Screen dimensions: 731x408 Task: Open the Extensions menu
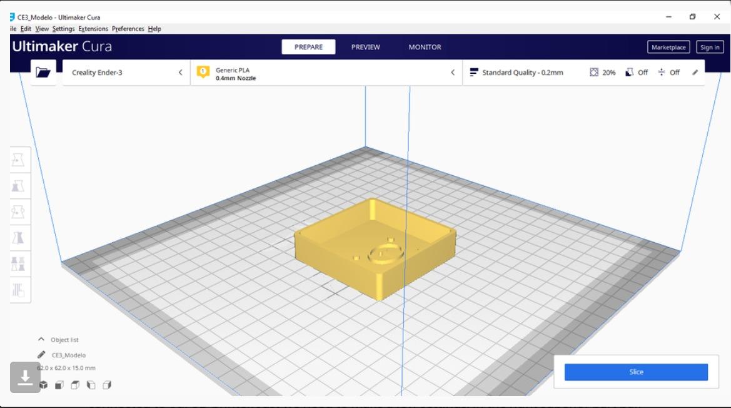coord(93,29)
